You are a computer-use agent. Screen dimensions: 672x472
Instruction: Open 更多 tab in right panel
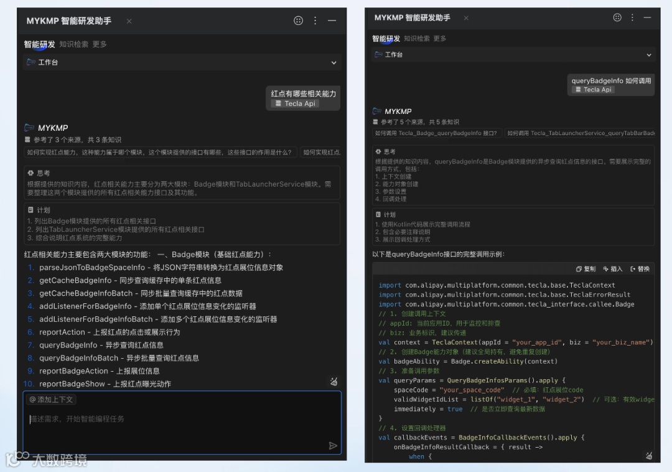[440, 39]
